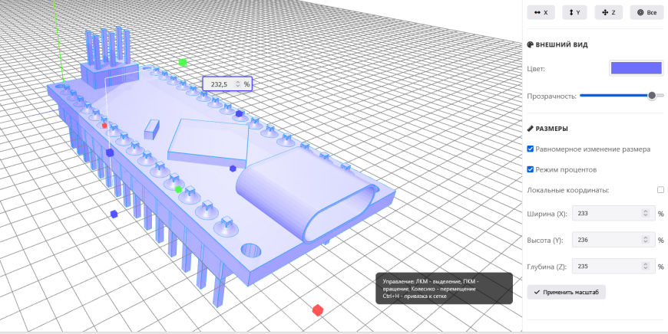Screen dimensions: 668x334
Task: Click the Глубина (Z) input field
Action: tap(613, 267)
